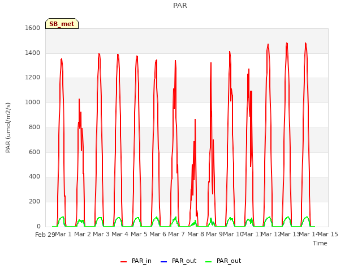Toggle the PAR_out label beside blue swatch
Viewport: 362px width, 272px height.
point(184,261)
